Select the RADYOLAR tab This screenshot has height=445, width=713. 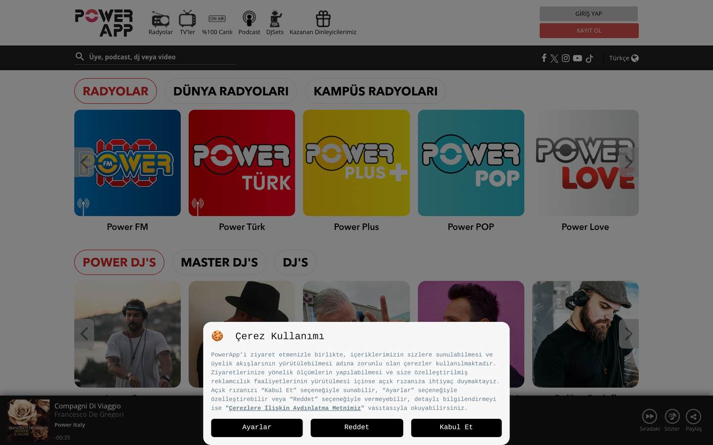click(115, 91)
